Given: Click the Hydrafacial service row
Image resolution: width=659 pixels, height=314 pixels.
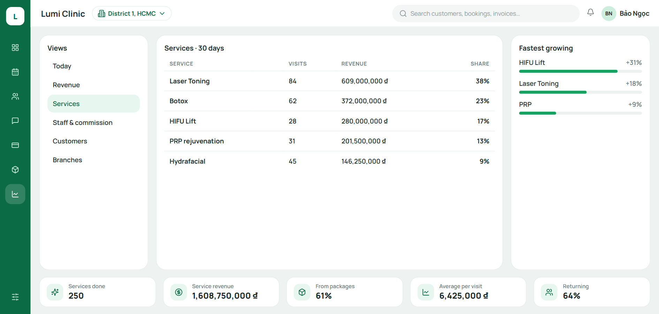Looking at the screenshot, I should pos(329,161).
